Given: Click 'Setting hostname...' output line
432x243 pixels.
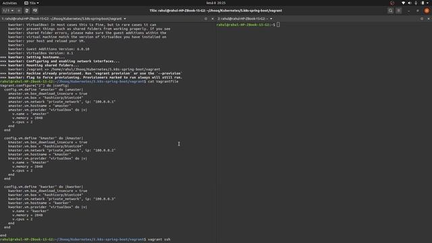Looking at the screenshot, I should pos(32,57).
